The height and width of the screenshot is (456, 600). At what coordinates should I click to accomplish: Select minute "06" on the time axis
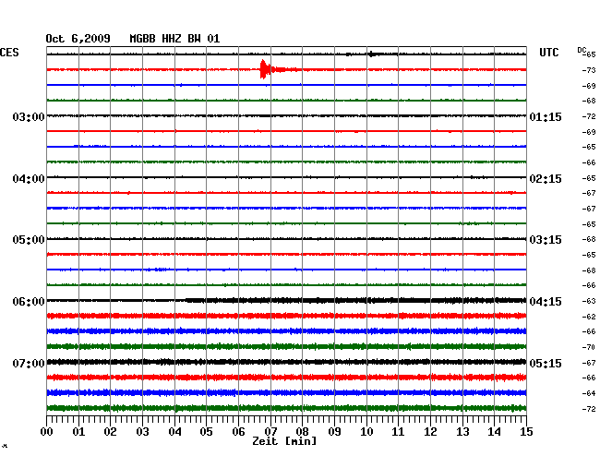pos(238,432)
